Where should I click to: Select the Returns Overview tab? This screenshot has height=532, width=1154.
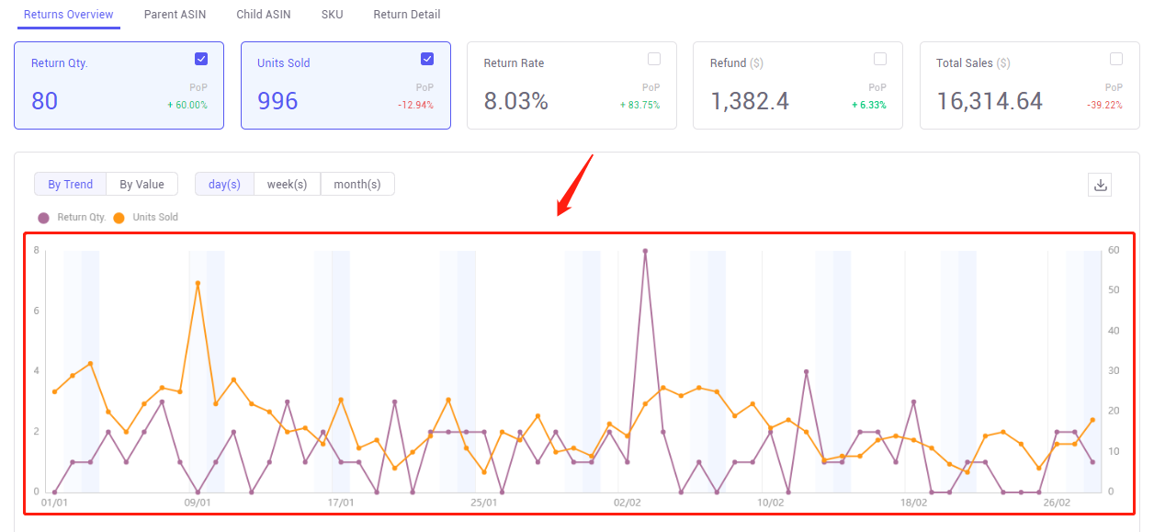(x=68, y=14)
